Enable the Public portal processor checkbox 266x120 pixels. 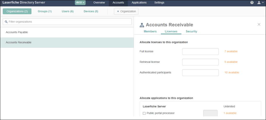pos(144,113)
